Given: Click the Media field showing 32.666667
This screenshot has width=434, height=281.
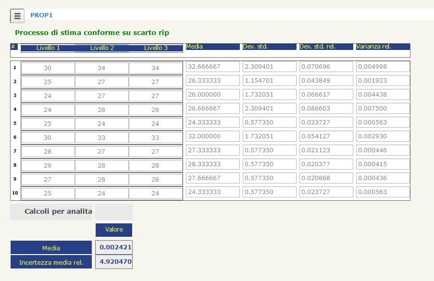Looking at the screenshot, I should pyautogui.click(x=212, y=67).
